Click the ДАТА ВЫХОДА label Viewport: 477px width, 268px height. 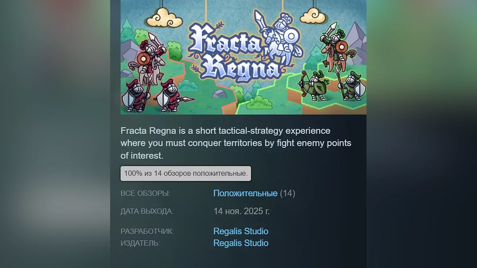pyautogui.click(x=147, y=211)
